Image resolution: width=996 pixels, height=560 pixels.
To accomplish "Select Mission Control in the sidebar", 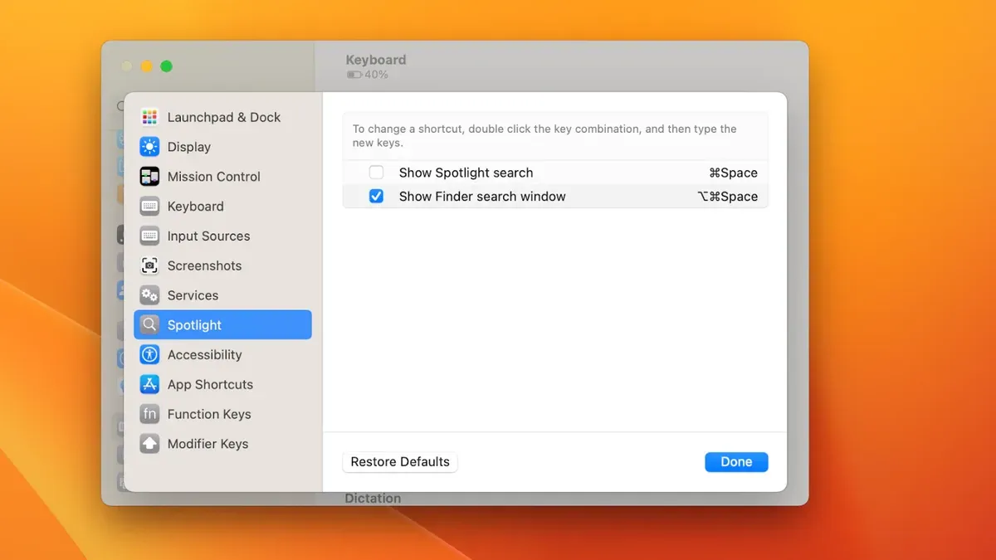I will coord(222,177).
